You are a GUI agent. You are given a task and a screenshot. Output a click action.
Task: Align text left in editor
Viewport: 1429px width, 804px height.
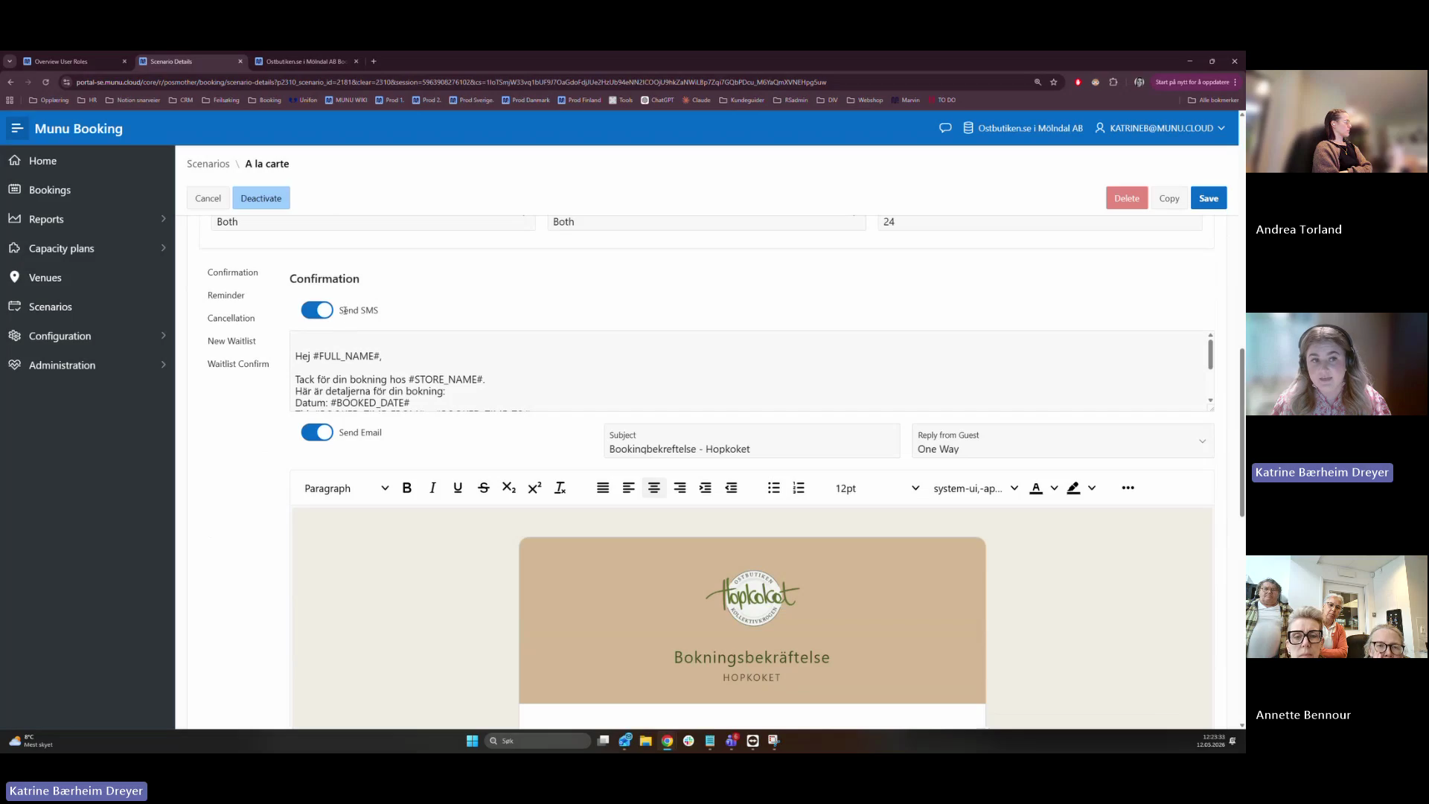tap(629, 488)
